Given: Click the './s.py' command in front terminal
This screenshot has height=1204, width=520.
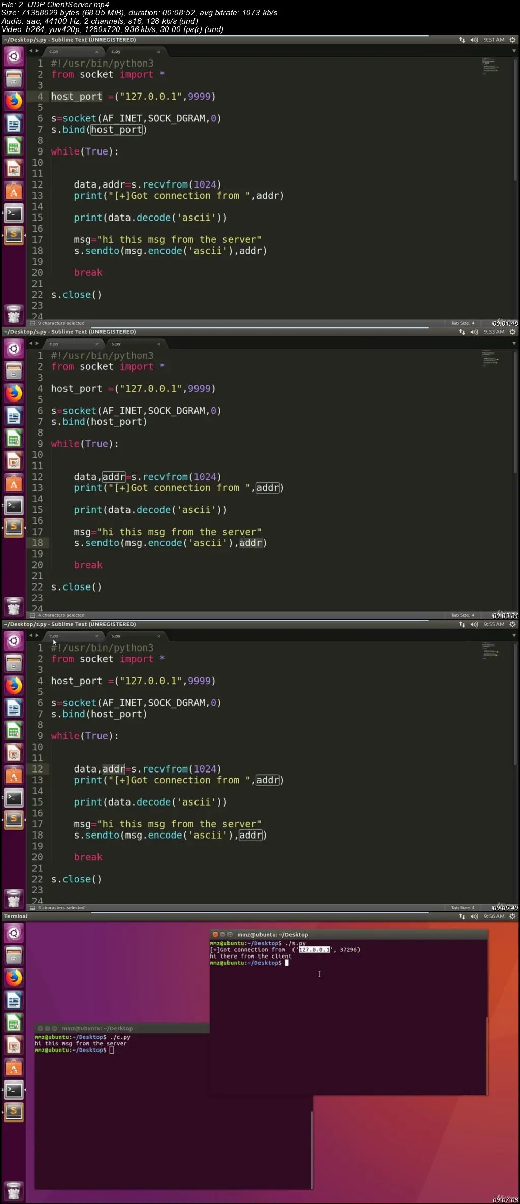Looking at the screenshot, I should [295, 943].
